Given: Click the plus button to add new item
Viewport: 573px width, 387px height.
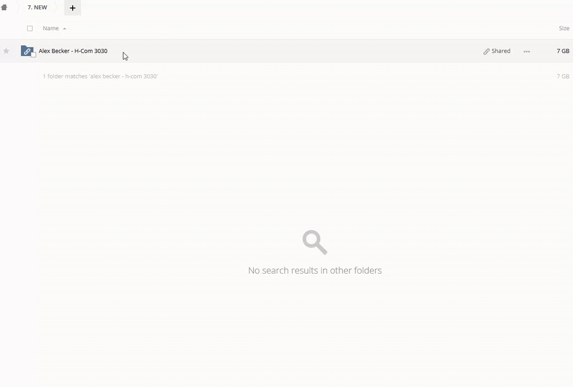Looking at the screenshot, I should click(x=72, y=8).
